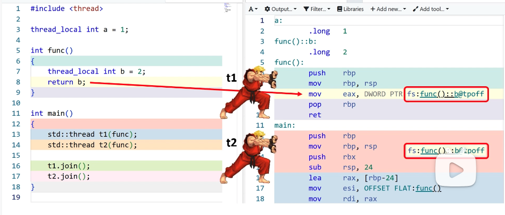Viewport: 505px width, 215px height.
Task: Click the 'int main()' source line
Action: [x=52, y=113]
